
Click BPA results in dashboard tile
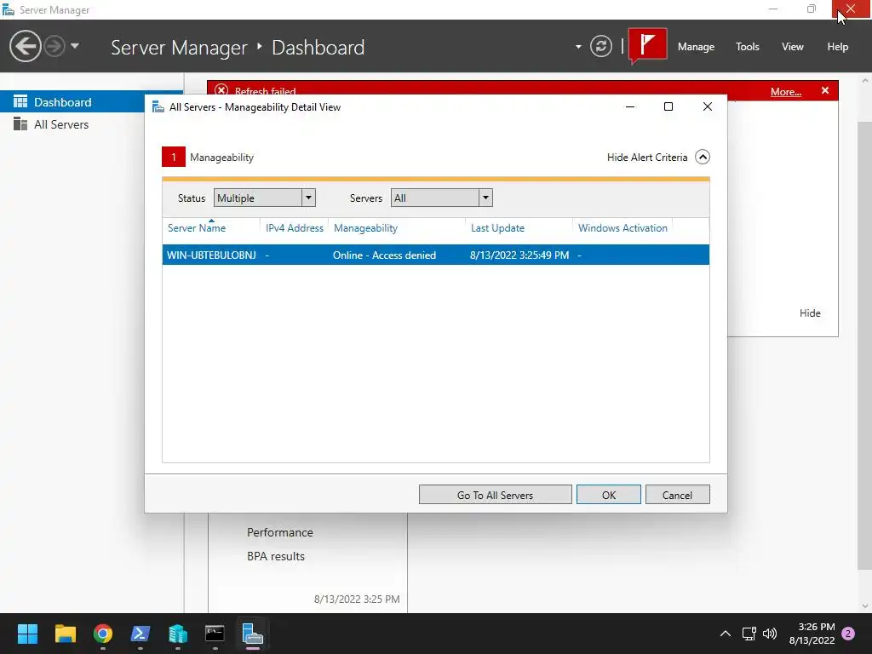click(x=276, y=556)
